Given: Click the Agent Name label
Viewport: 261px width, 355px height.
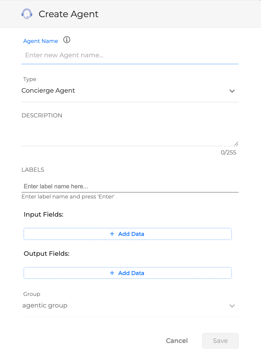Looking at the screenshot, I should 41,41.
